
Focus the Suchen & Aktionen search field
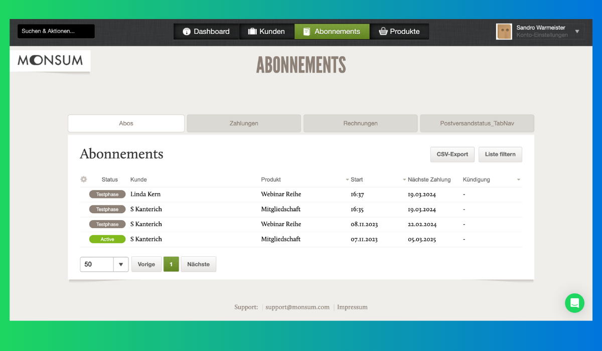click(56, 31)
